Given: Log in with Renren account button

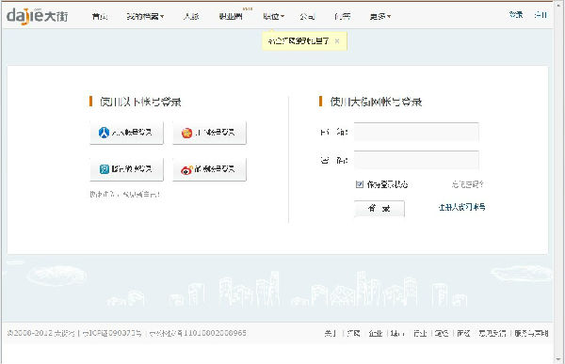Looking at the screenshot, I should coord(126,133).
